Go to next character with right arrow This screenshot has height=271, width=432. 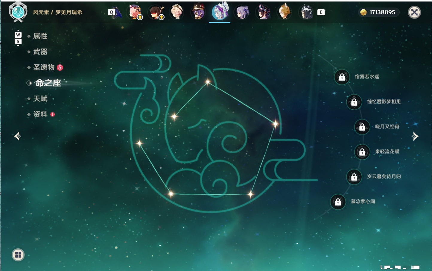[415, 136]
